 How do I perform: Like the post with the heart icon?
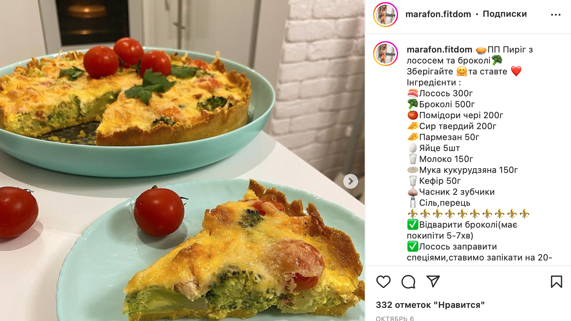click(383, 282)
